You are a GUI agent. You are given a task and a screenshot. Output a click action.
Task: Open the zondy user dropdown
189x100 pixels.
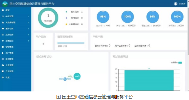coord(180,4)
